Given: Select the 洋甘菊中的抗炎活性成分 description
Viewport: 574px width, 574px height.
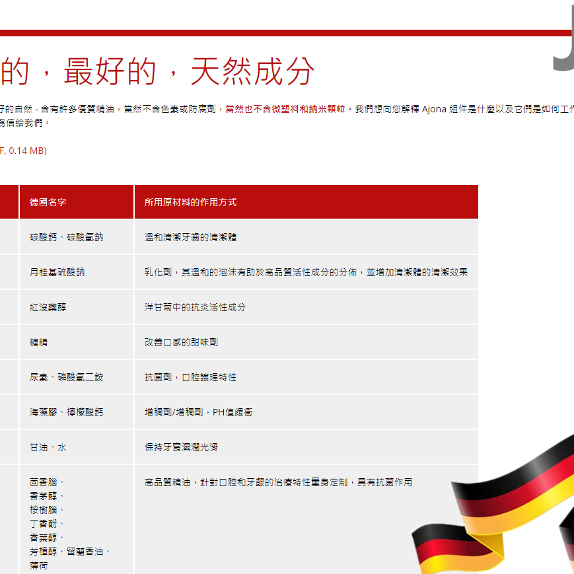Looking at the screenshot, I should click(x=195, y=307).
